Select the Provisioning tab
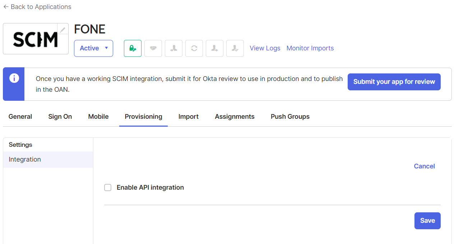This screenshot has height=244, width=459. (x=143, y=117)
